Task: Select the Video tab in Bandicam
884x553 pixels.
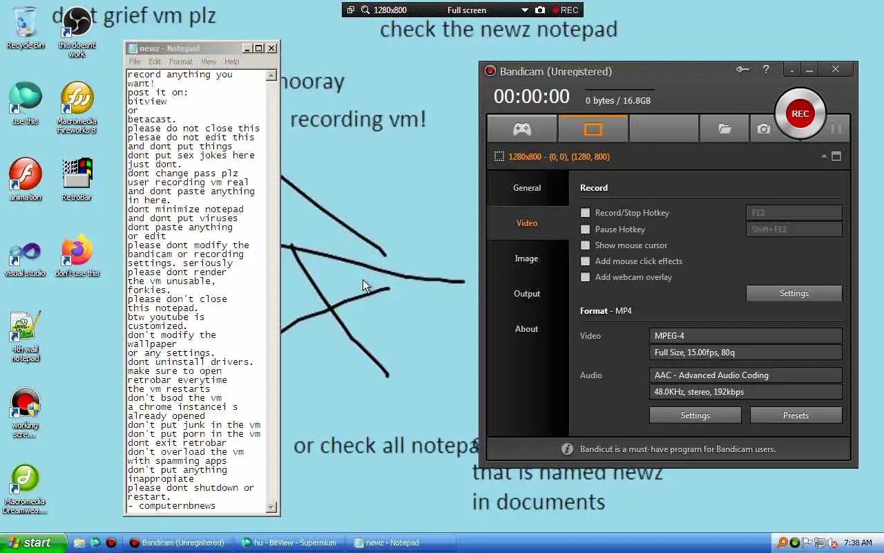Action: point(527,223)
